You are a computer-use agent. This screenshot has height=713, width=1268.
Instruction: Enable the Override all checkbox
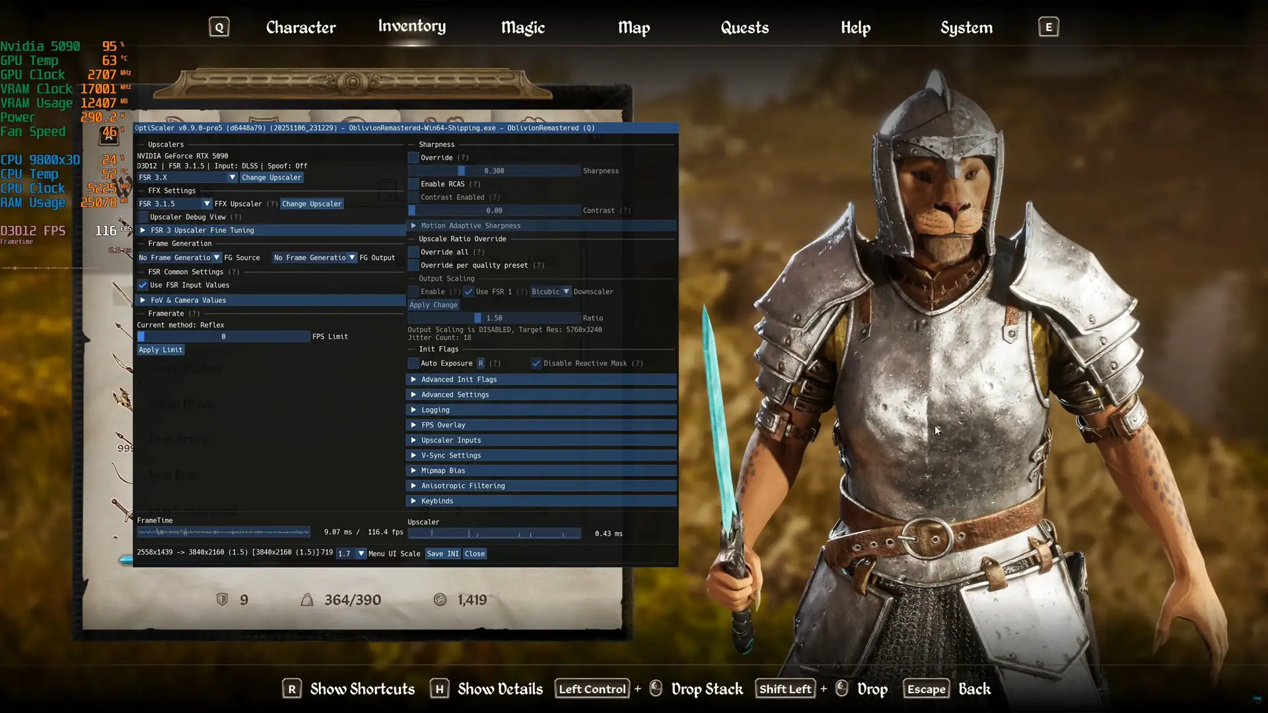click(x=413, y=252)
